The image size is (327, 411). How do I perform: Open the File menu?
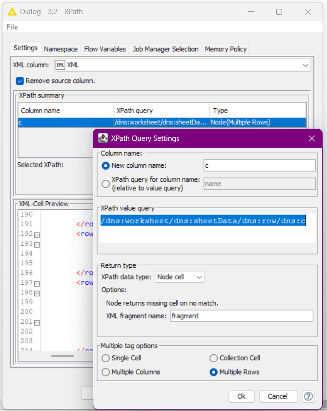(12, 27)
